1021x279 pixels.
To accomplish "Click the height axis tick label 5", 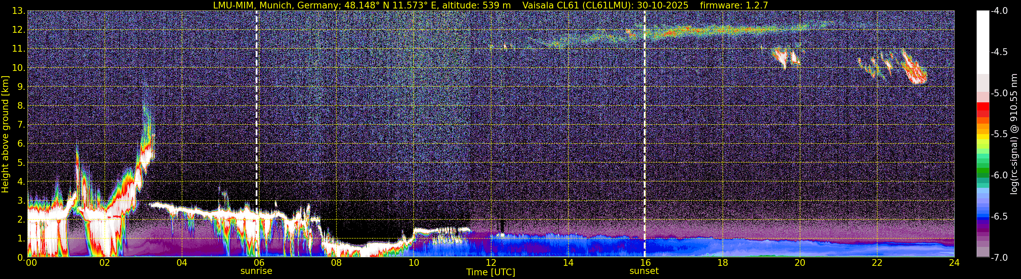I will (21, 163).
